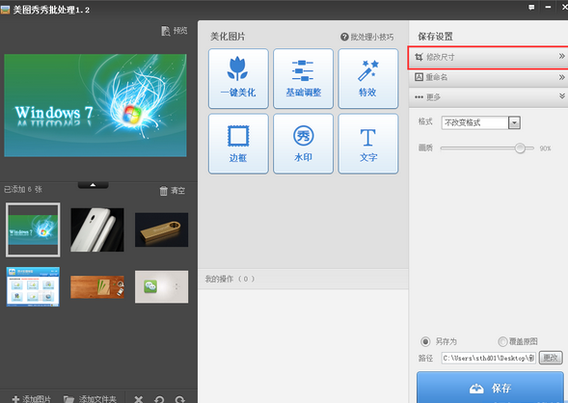Select the 另存为 save-as radio button
Screen dimensions: 568x403
coord(425,341)
